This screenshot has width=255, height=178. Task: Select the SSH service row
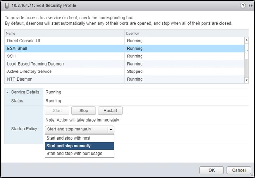click(54, 56)
